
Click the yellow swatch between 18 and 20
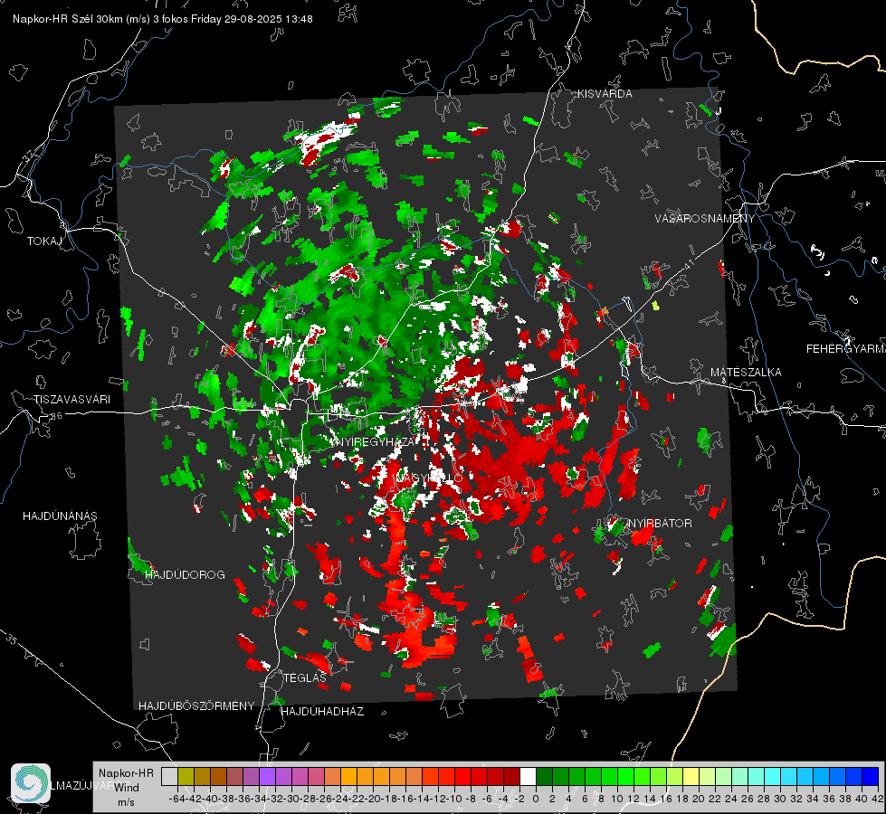(x=691, y=777)
